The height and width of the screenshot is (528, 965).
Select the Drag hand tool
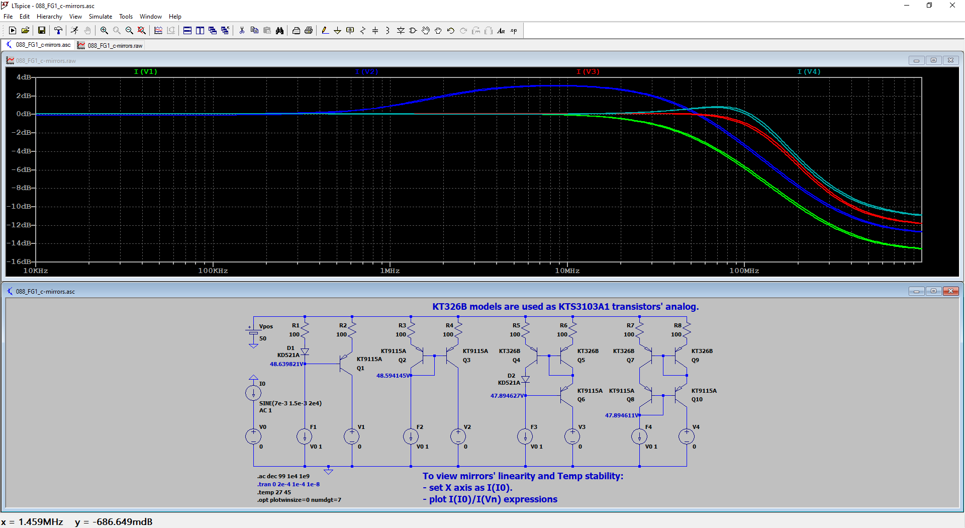[x=438, y=31]
